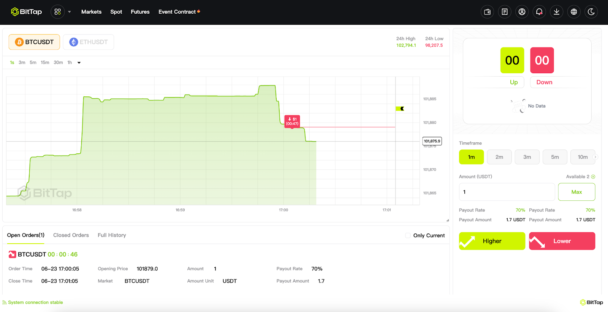Set chart interval to 1h
This screenshot has height=312, width=608.
point(70,63)
